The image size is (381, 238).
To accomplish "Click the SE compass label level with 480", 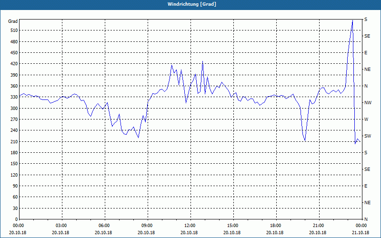I will (x=367, y=36).
